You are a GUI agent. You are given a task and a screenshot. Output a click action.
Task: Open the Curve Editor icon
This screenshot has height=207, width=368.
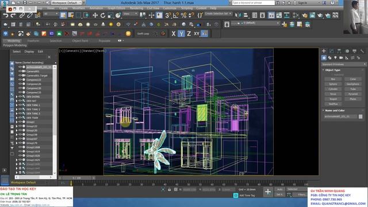(279, 16)
